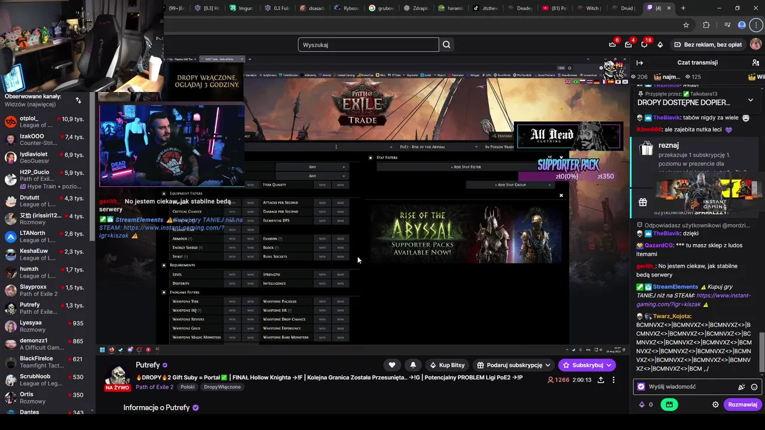
Task: Open Chrome profile avatar
Action: pyautogui.click(x=742, y=25)
